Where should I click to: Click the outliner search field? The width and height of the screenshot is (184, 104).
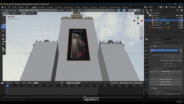coord(163,10)
